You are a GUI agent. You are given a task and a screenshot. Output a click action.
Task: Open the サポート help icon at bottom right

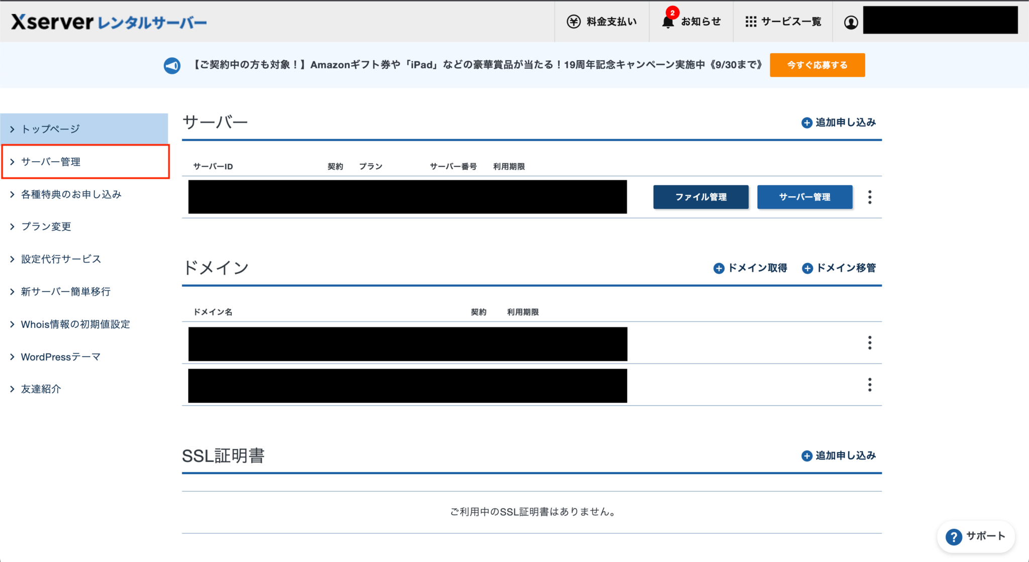point(953,537)
